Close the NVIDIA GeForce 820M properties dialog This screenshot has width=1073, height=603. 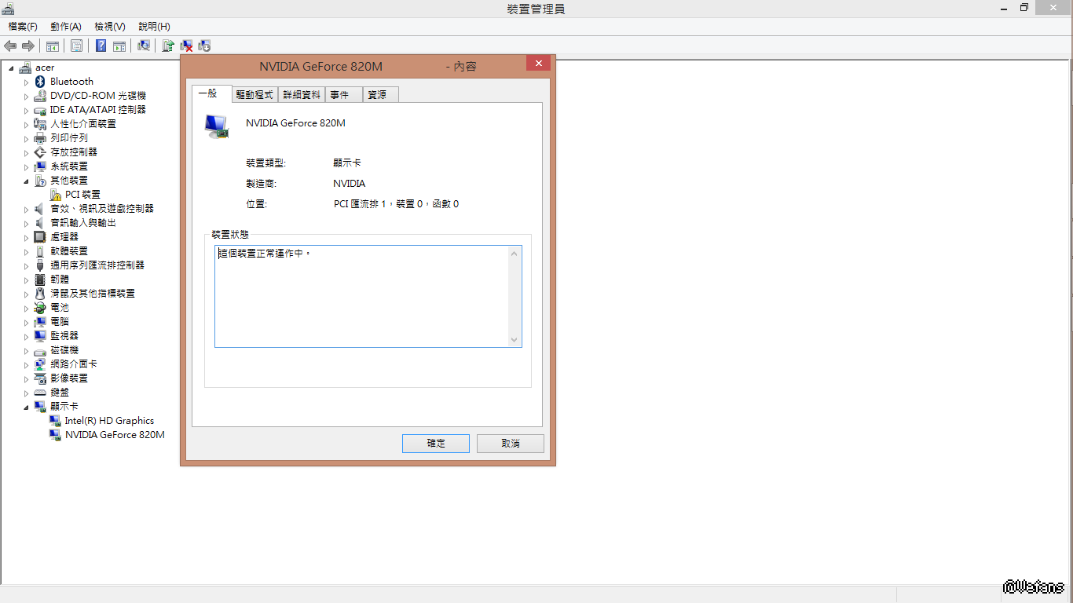tap(538, 64)
